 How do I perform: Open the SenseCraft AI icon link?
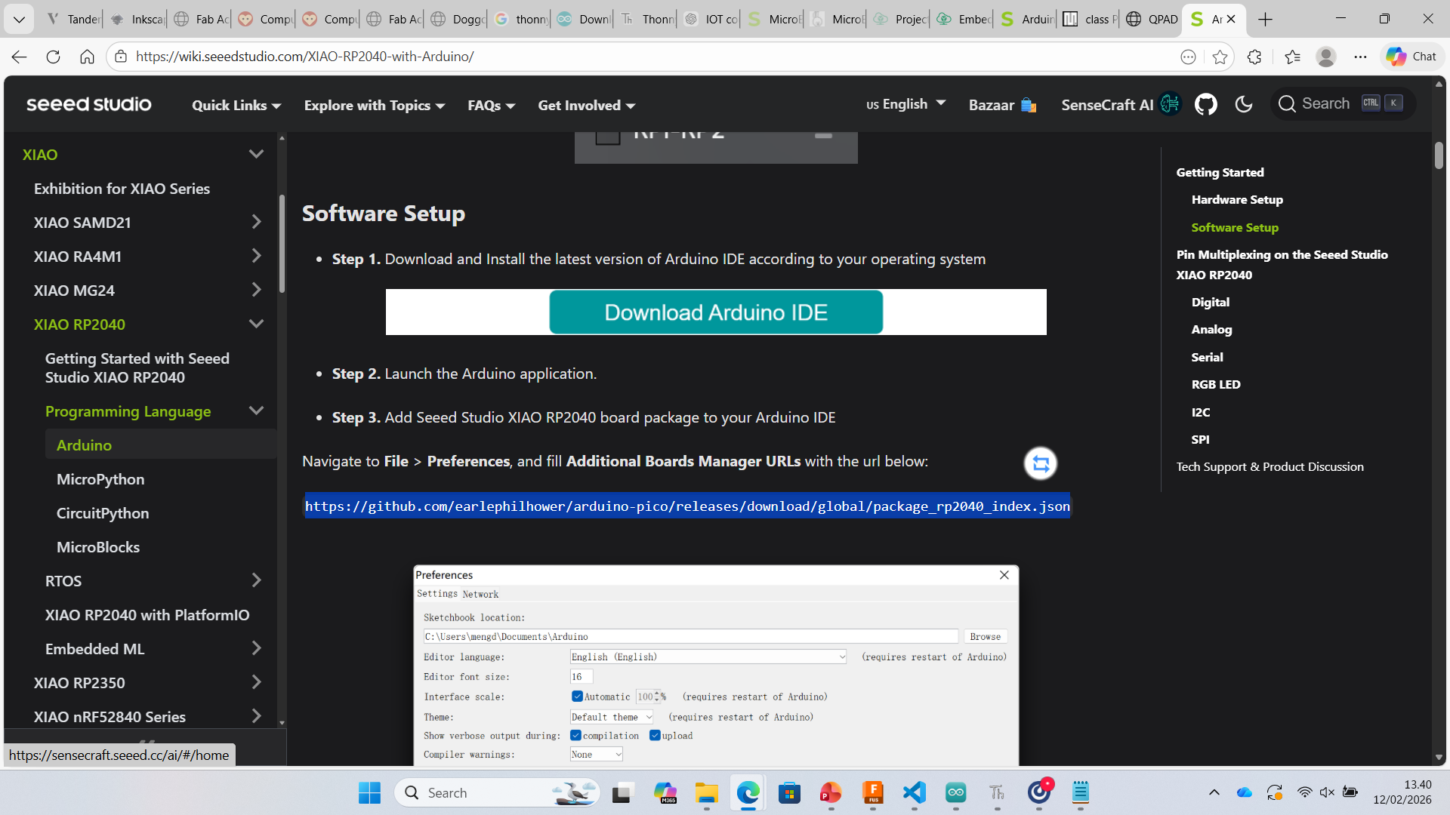pos(1170,103)
